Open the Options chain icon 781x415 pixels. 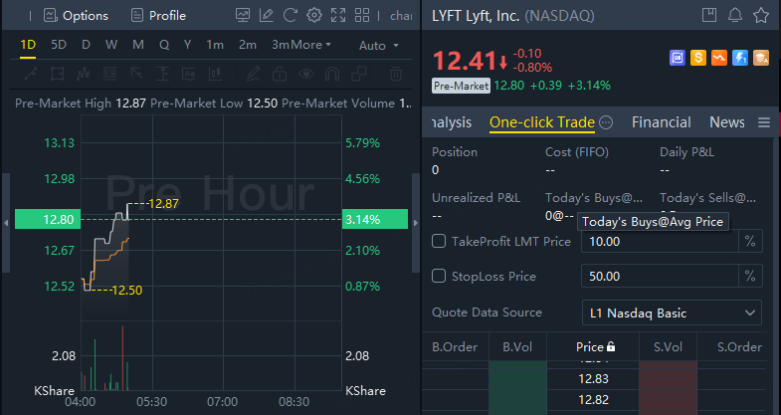point(51,16)
